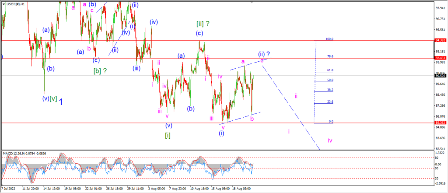448x193 pixels.
Task: Open the chart menu arrow beside USOIL(€),H1
Action: point(3,4)
